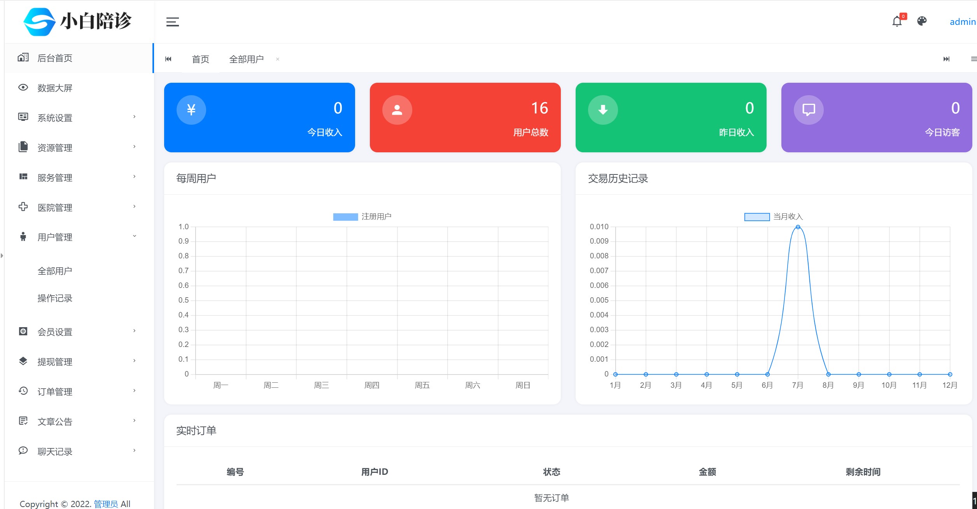Click the 8月 data point on income chart
977x509 pixels.
(828, 375)
